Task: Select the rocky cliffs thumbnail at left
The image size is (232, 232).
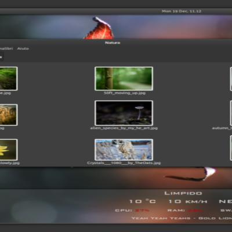Action: click(9, 115)
